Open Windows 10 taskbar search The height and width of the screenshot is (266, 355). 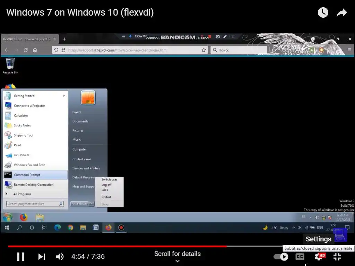19,228
